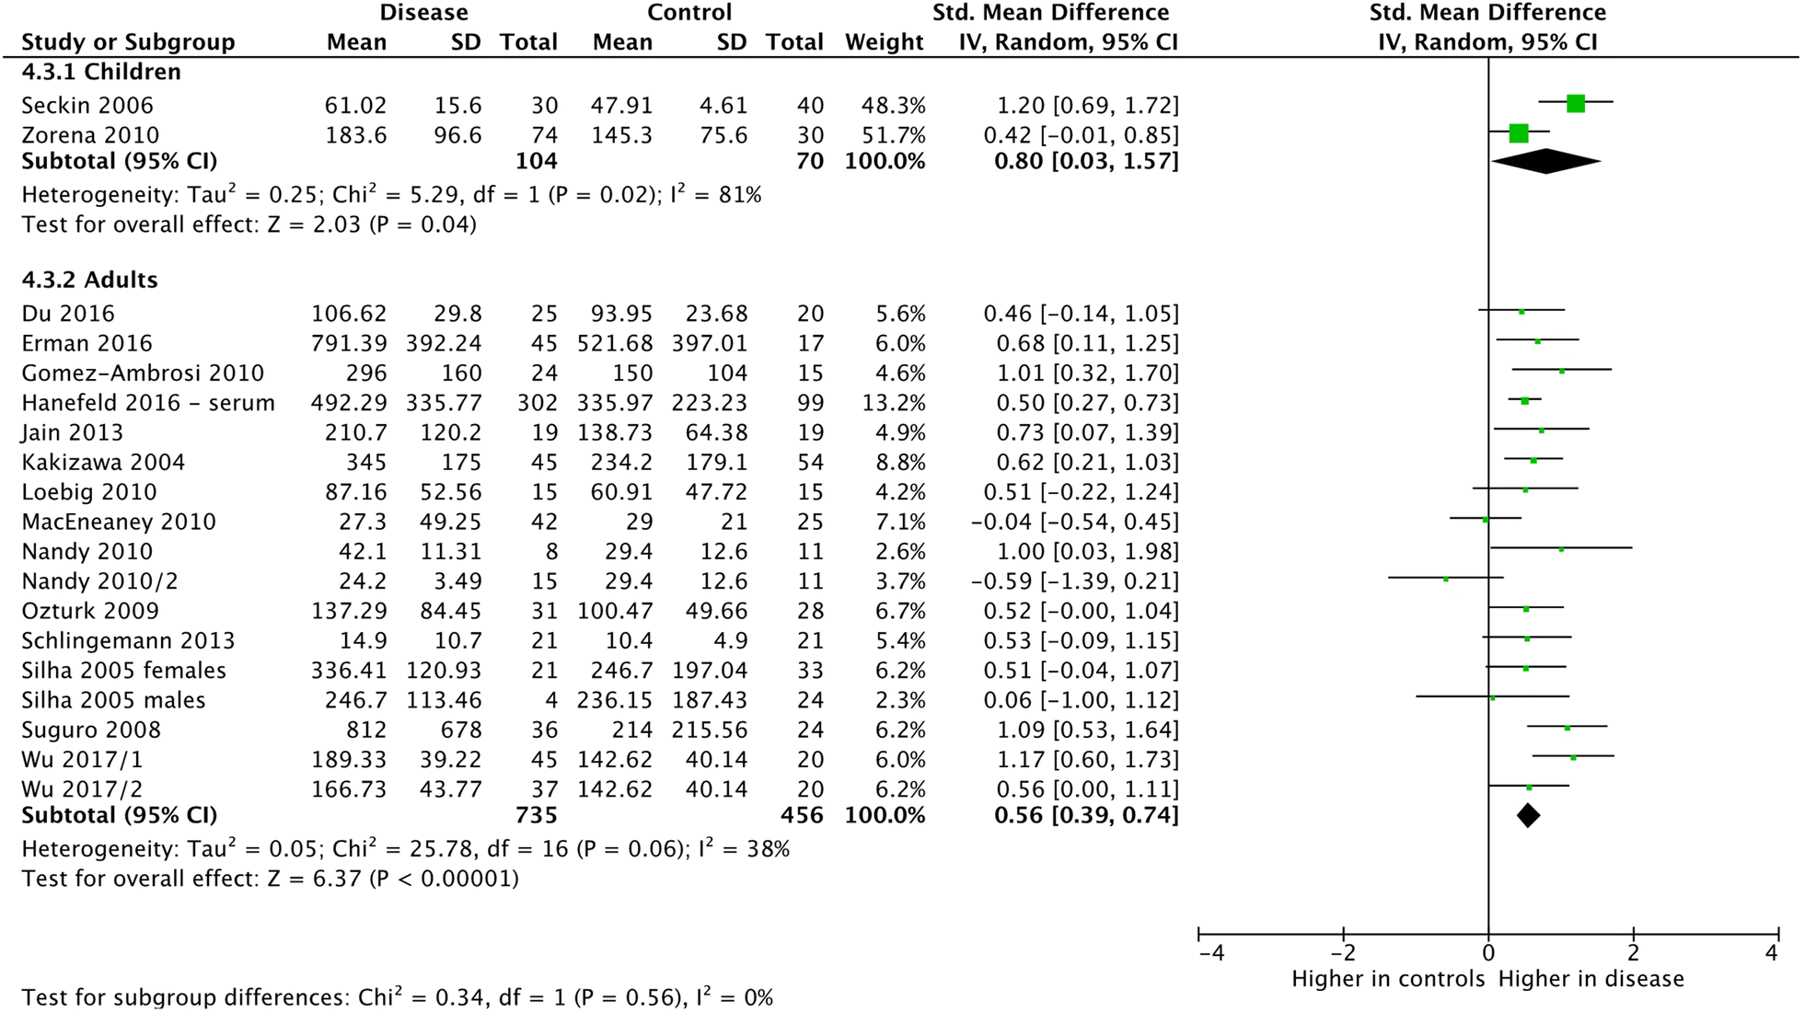Select the 'Wu 2017/1' study label
The image size is (1805, 1012).
[82, 760]
